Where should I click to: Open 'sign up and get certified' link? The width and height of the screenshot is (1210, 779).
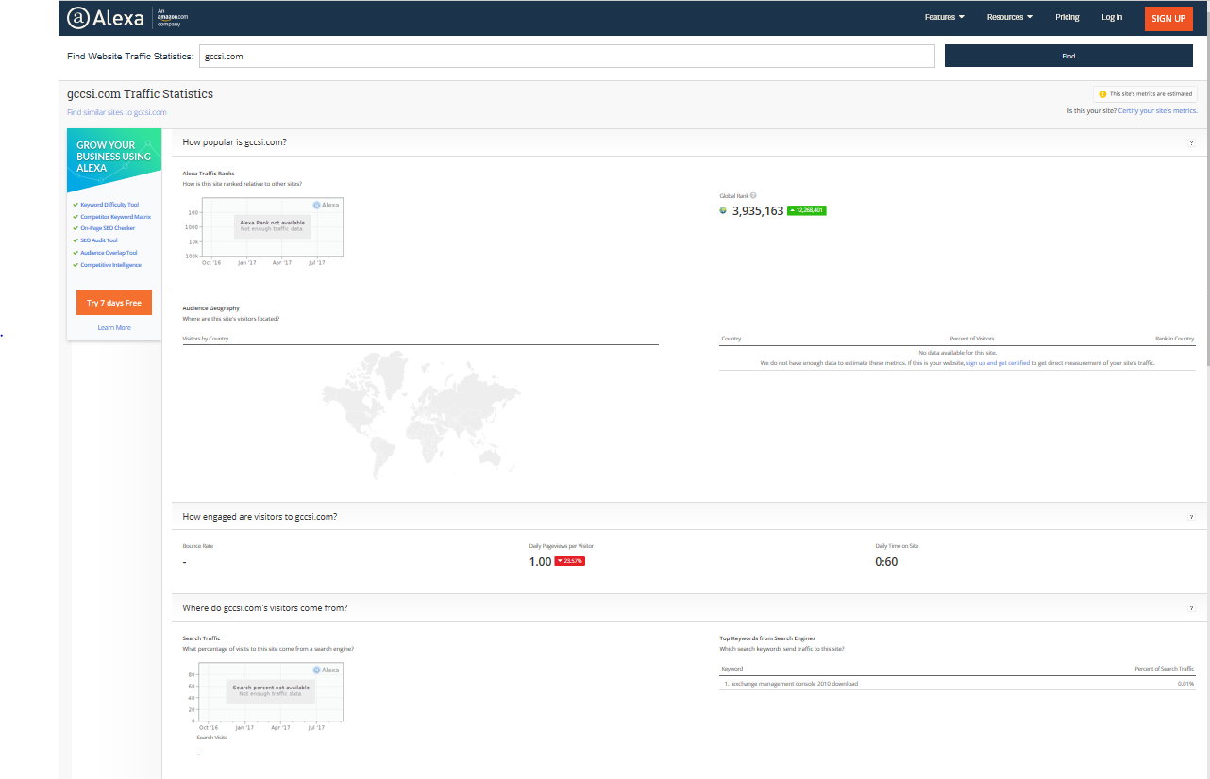point(998,363)
